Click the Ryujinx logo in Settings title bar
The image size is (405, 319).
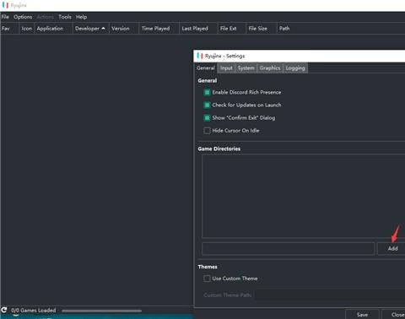click(x=200, y=56)
